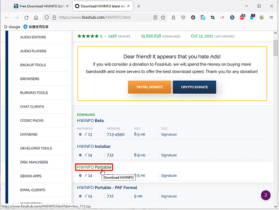Open DATABASE category
This screenshot has height=210, width=279.
pyautogui.click(x=29, y=134)
